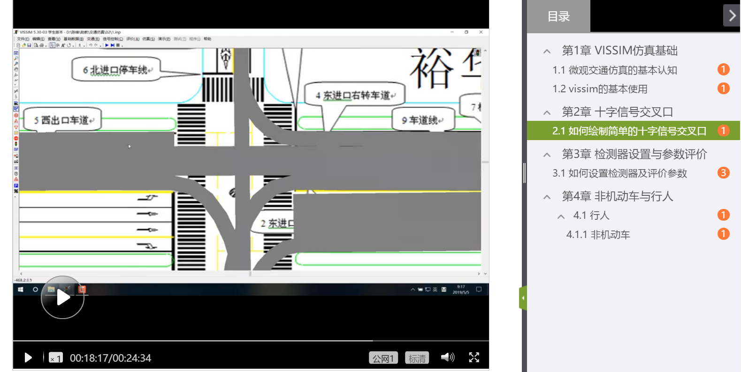This screenshot has width=741, height=372.
Task: Open lesson 1.1 微观交通仿真的基本认知
Action: (614, 70)
